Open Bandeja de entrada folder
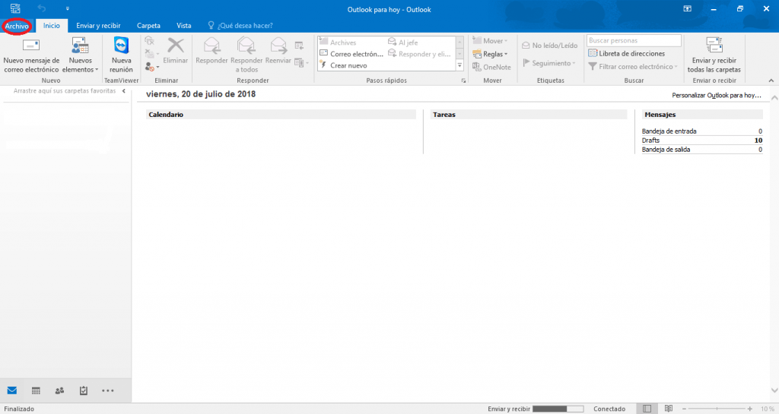The width and height of the screenshot is (779, 414). point(669,131)
